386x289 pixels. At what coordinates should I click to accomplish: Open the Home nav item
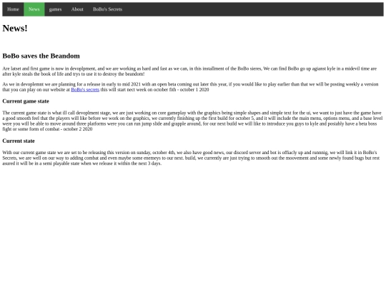(x=13, y=9)
